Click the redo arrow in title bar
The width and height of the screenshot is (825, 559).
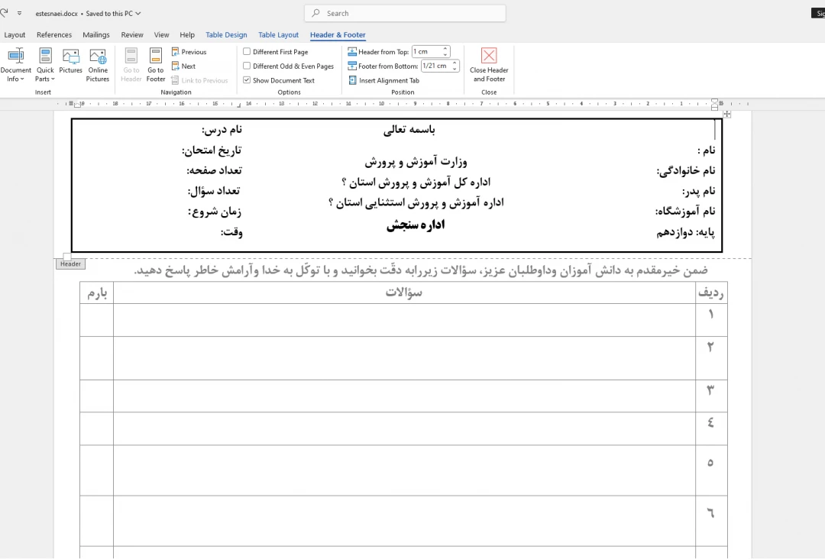[5, 13]
